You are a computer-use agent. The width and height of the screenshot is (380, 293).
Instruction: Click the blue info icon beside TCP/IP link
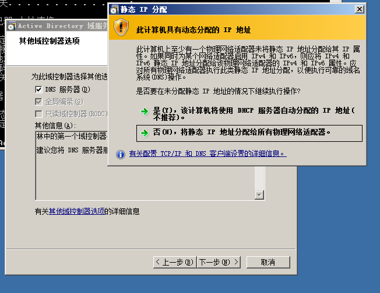point(121,155)
